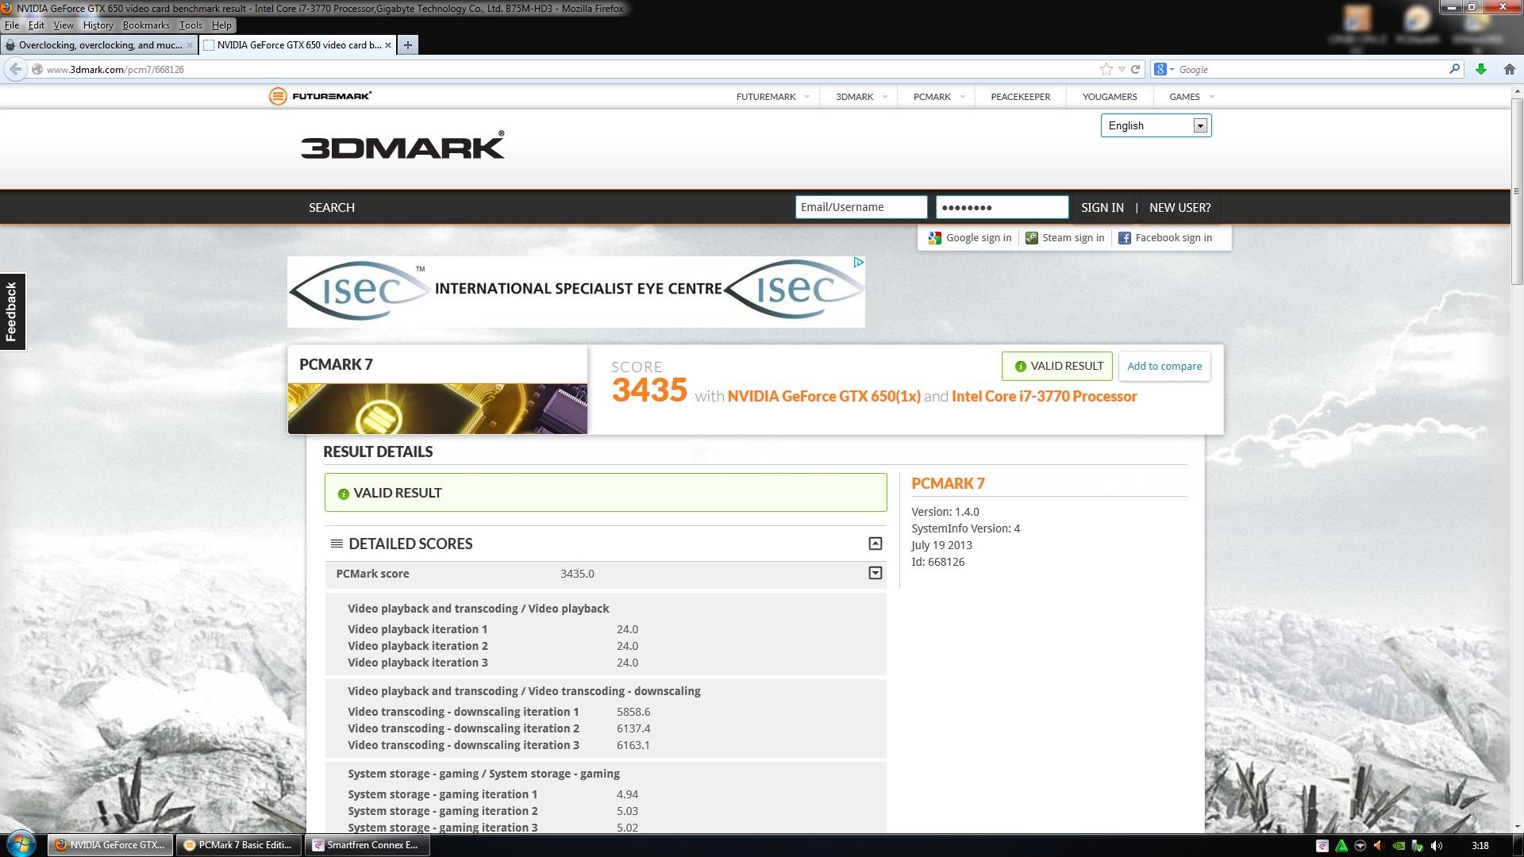Reload the page with refresh icon
The image size is (1524, 857).
tap(1136, 69)
